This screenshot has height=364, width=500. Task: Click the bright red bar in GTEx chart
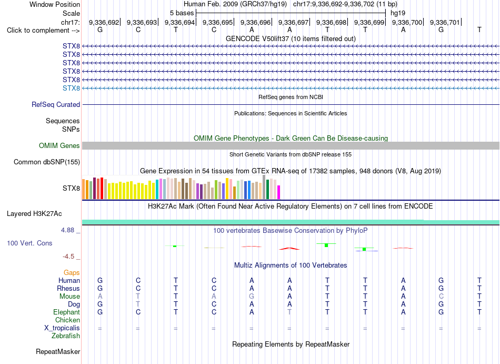click(x=102, y=189)
